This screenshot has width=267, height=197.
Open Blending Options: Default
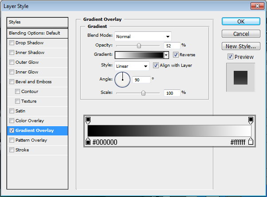tap(37, 33)
